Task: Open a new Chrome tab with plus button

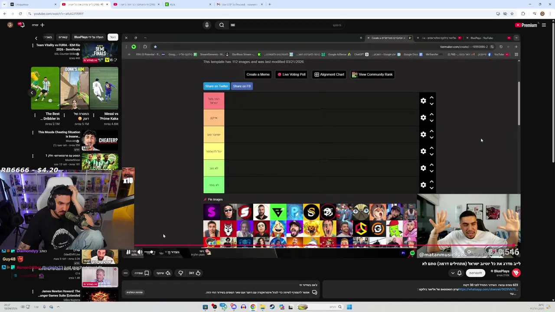Action: (x=269, y=4)
